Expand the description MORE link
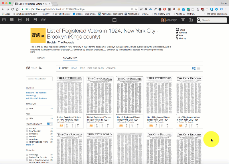The height and width of the screenshot is (164, 229). click(33, 52)
